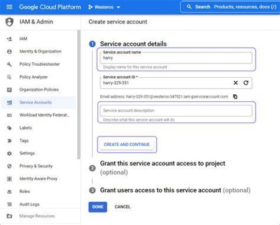The image size is (280, 225).
Task: Click the Service account details heading
Action: (x=133, y=44)
